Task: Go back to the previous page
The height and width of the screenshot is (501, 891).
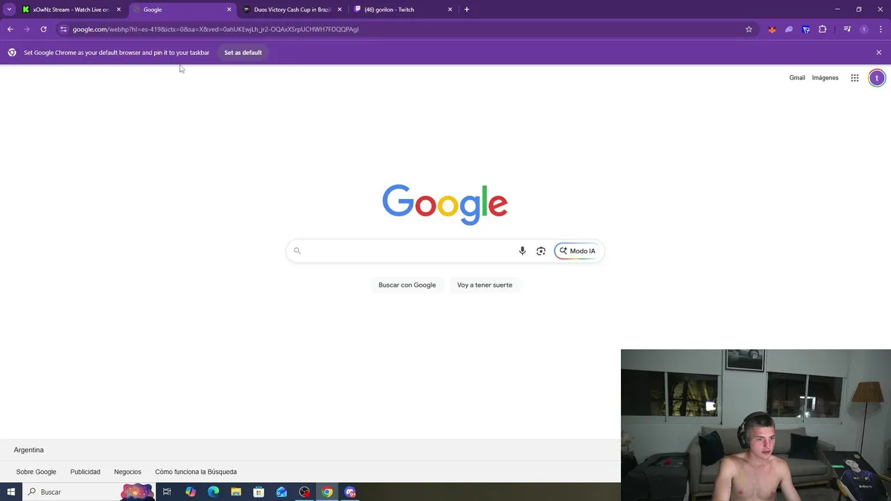Action: 10,29
